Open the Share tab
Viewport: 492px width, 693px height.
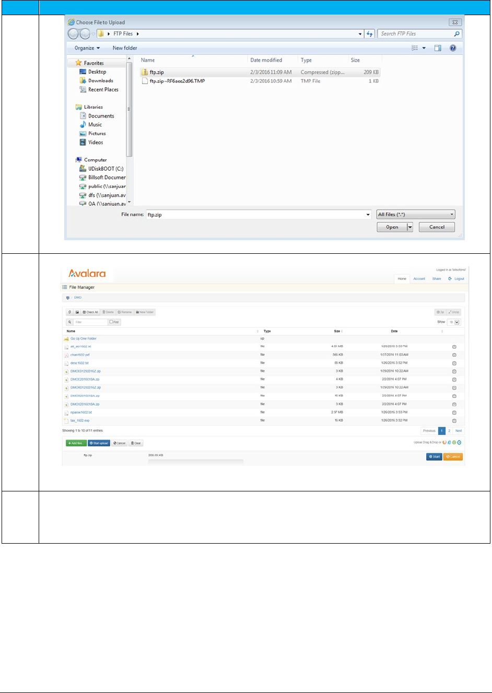[x=437, y=279]
